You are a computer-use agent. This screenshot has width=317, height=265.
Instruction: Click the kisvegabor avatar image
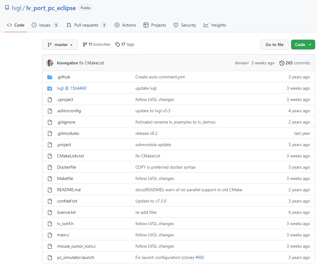click(50, 63)
